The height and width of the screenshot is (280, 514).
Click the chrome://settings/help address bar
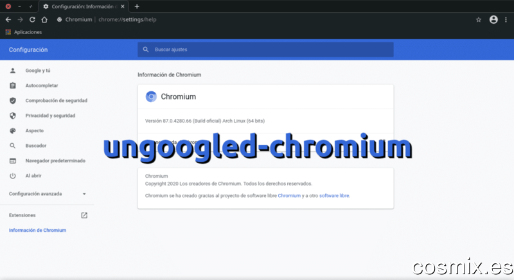(127, 20)
